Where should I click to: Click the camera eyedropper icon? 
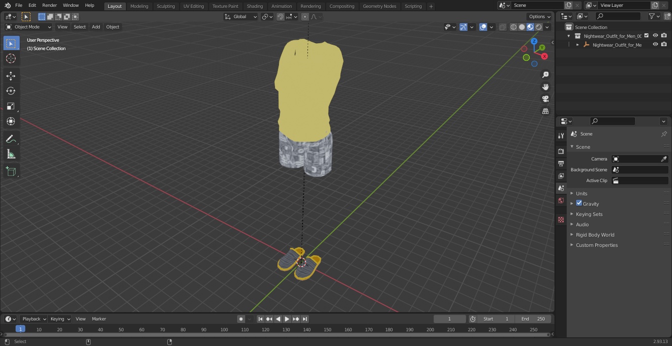pyautogui.click(x=664, y=159)
